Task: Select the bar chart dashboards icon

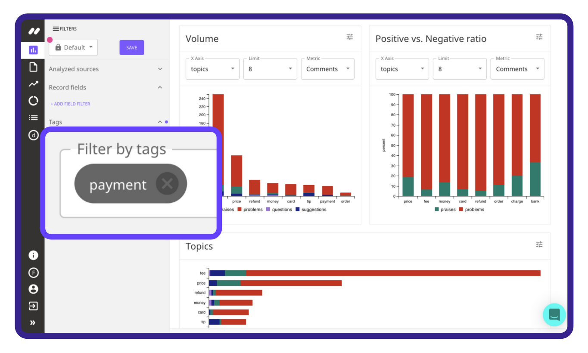Action: 33,50
